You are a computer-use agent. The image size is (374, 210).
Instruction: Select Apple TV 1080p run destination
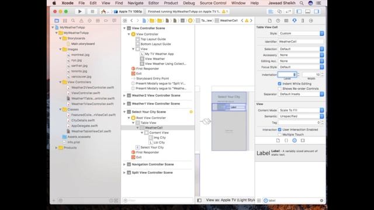click(129, 12)
